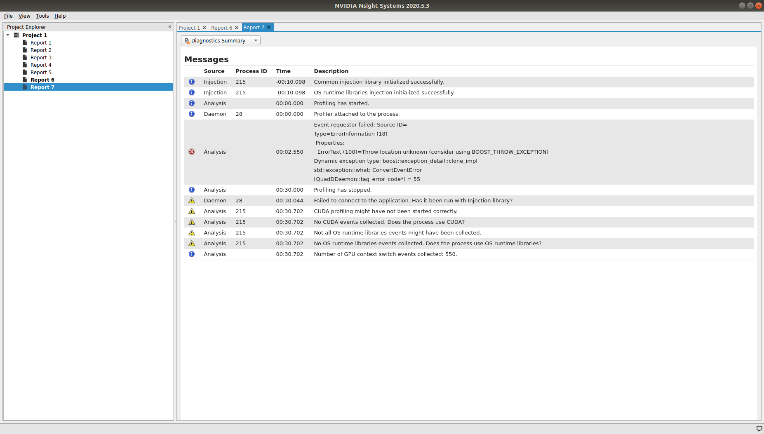This screenshot has width=764, height=434.
Task: Click info icon for Profiler attached message
Action: [x=192, y=114]
